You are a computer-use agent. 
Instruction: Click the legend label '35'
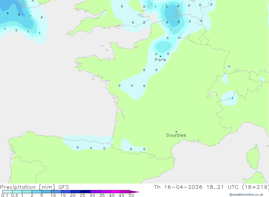[x=102, y=195]
